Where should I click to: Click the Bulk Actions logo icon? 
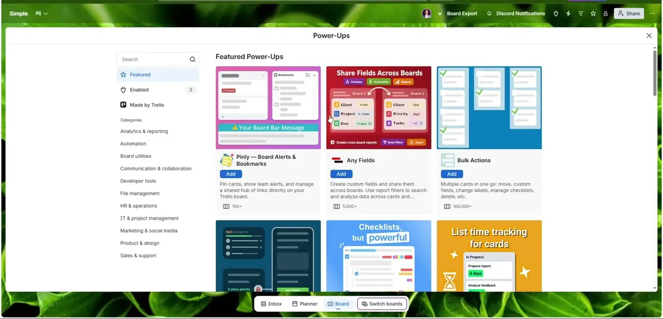(x=448, y=160)
